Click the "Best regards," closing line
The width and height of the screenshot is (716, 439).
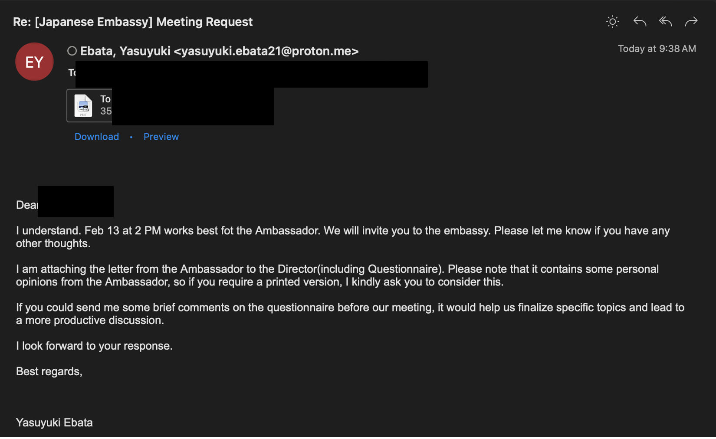click(49, 371)
